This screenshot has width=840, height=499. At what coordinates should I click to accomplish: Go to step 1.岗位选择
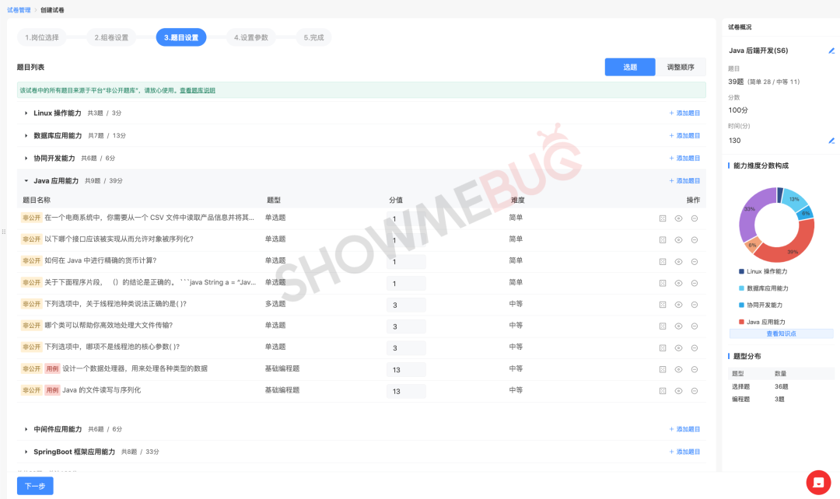pyautogui.click(x=42, y=37)
